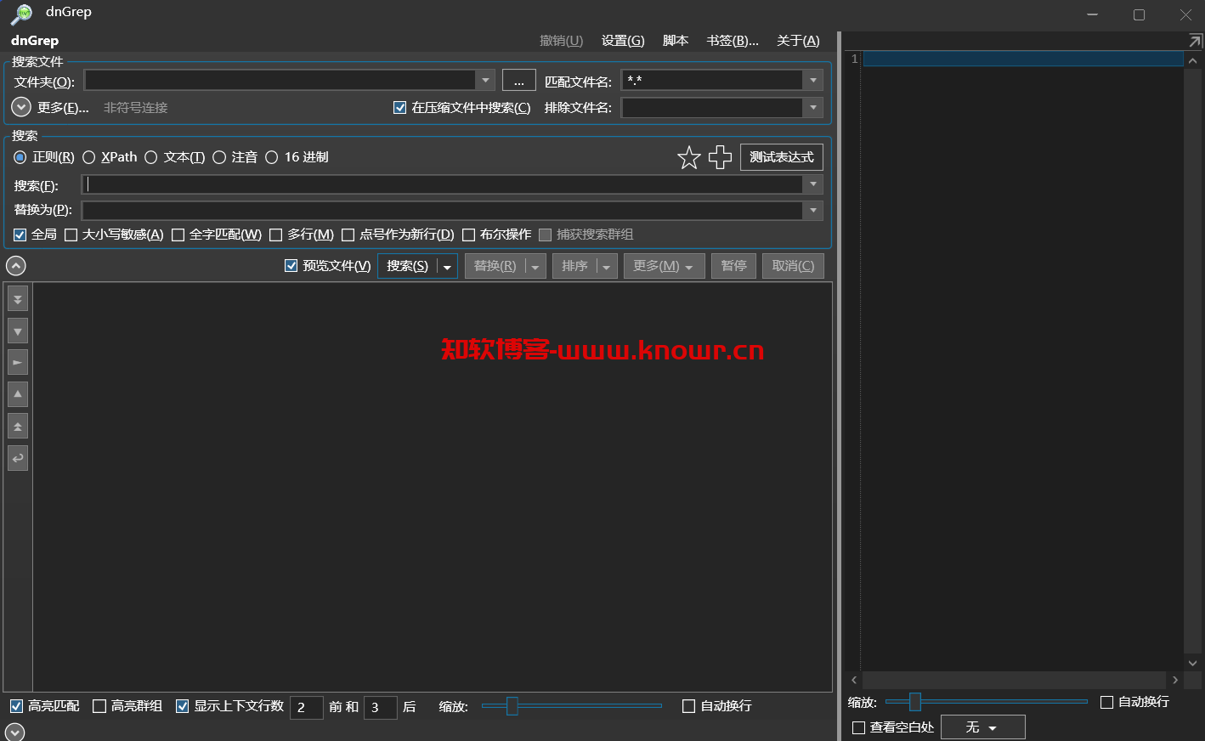Click the results 缩放 zoom slider
The image size is (1205, 741).
point(571,706)
